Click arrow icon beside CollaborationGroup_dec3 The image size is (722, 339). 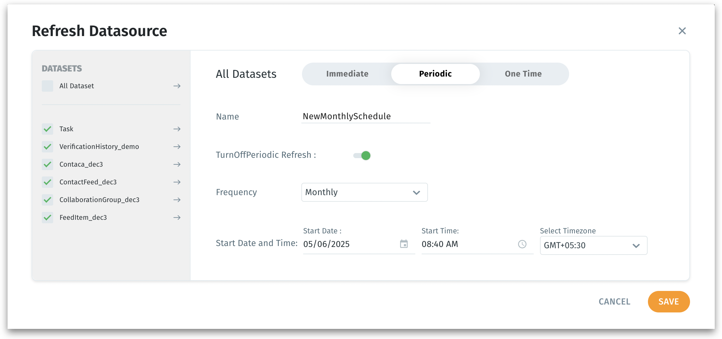177,200
